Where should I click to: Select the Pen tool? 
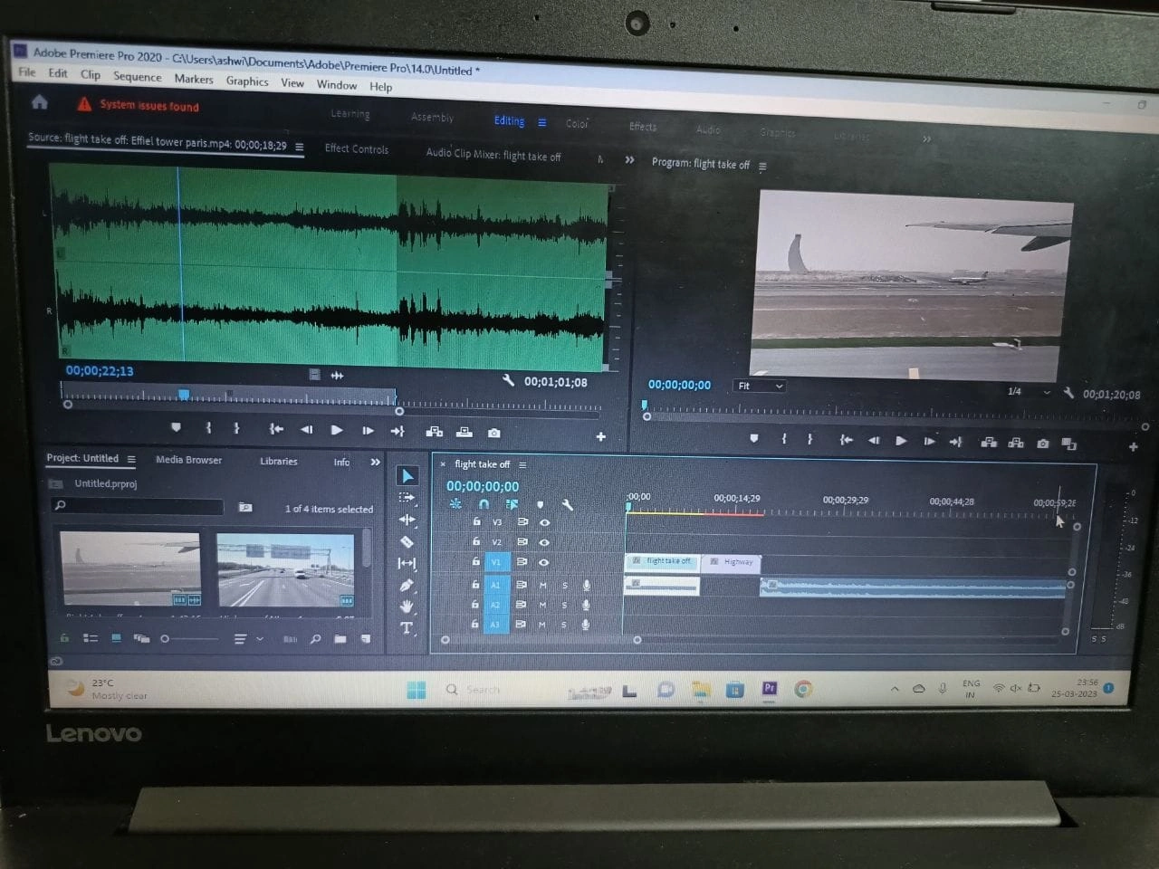pyautogui.click(x=407, y=585)
